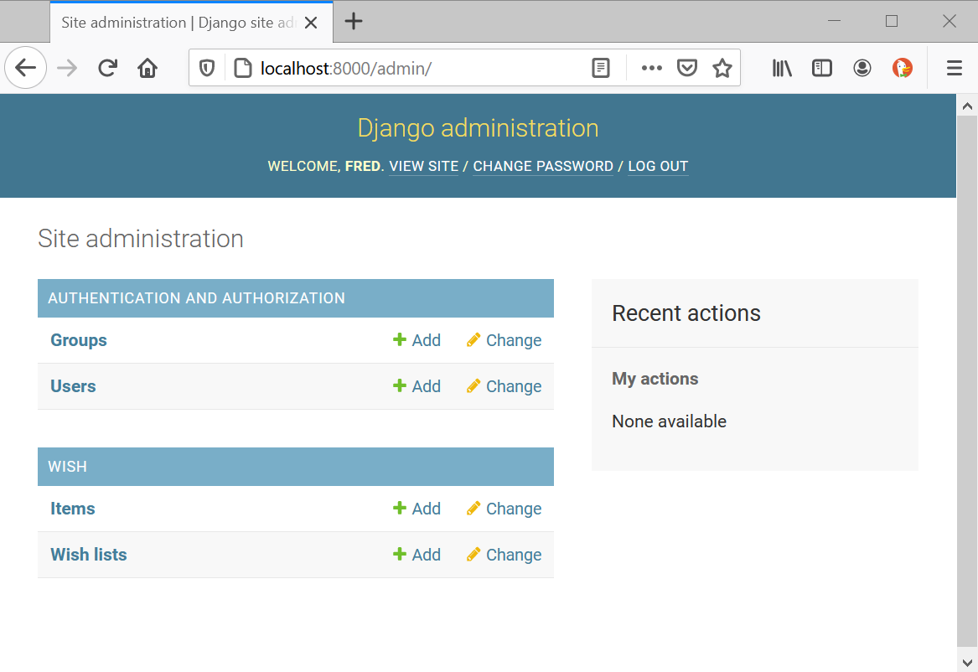This screenshot has height=672, width=978.
Task: Add a new group
Action: coord(417,340)
